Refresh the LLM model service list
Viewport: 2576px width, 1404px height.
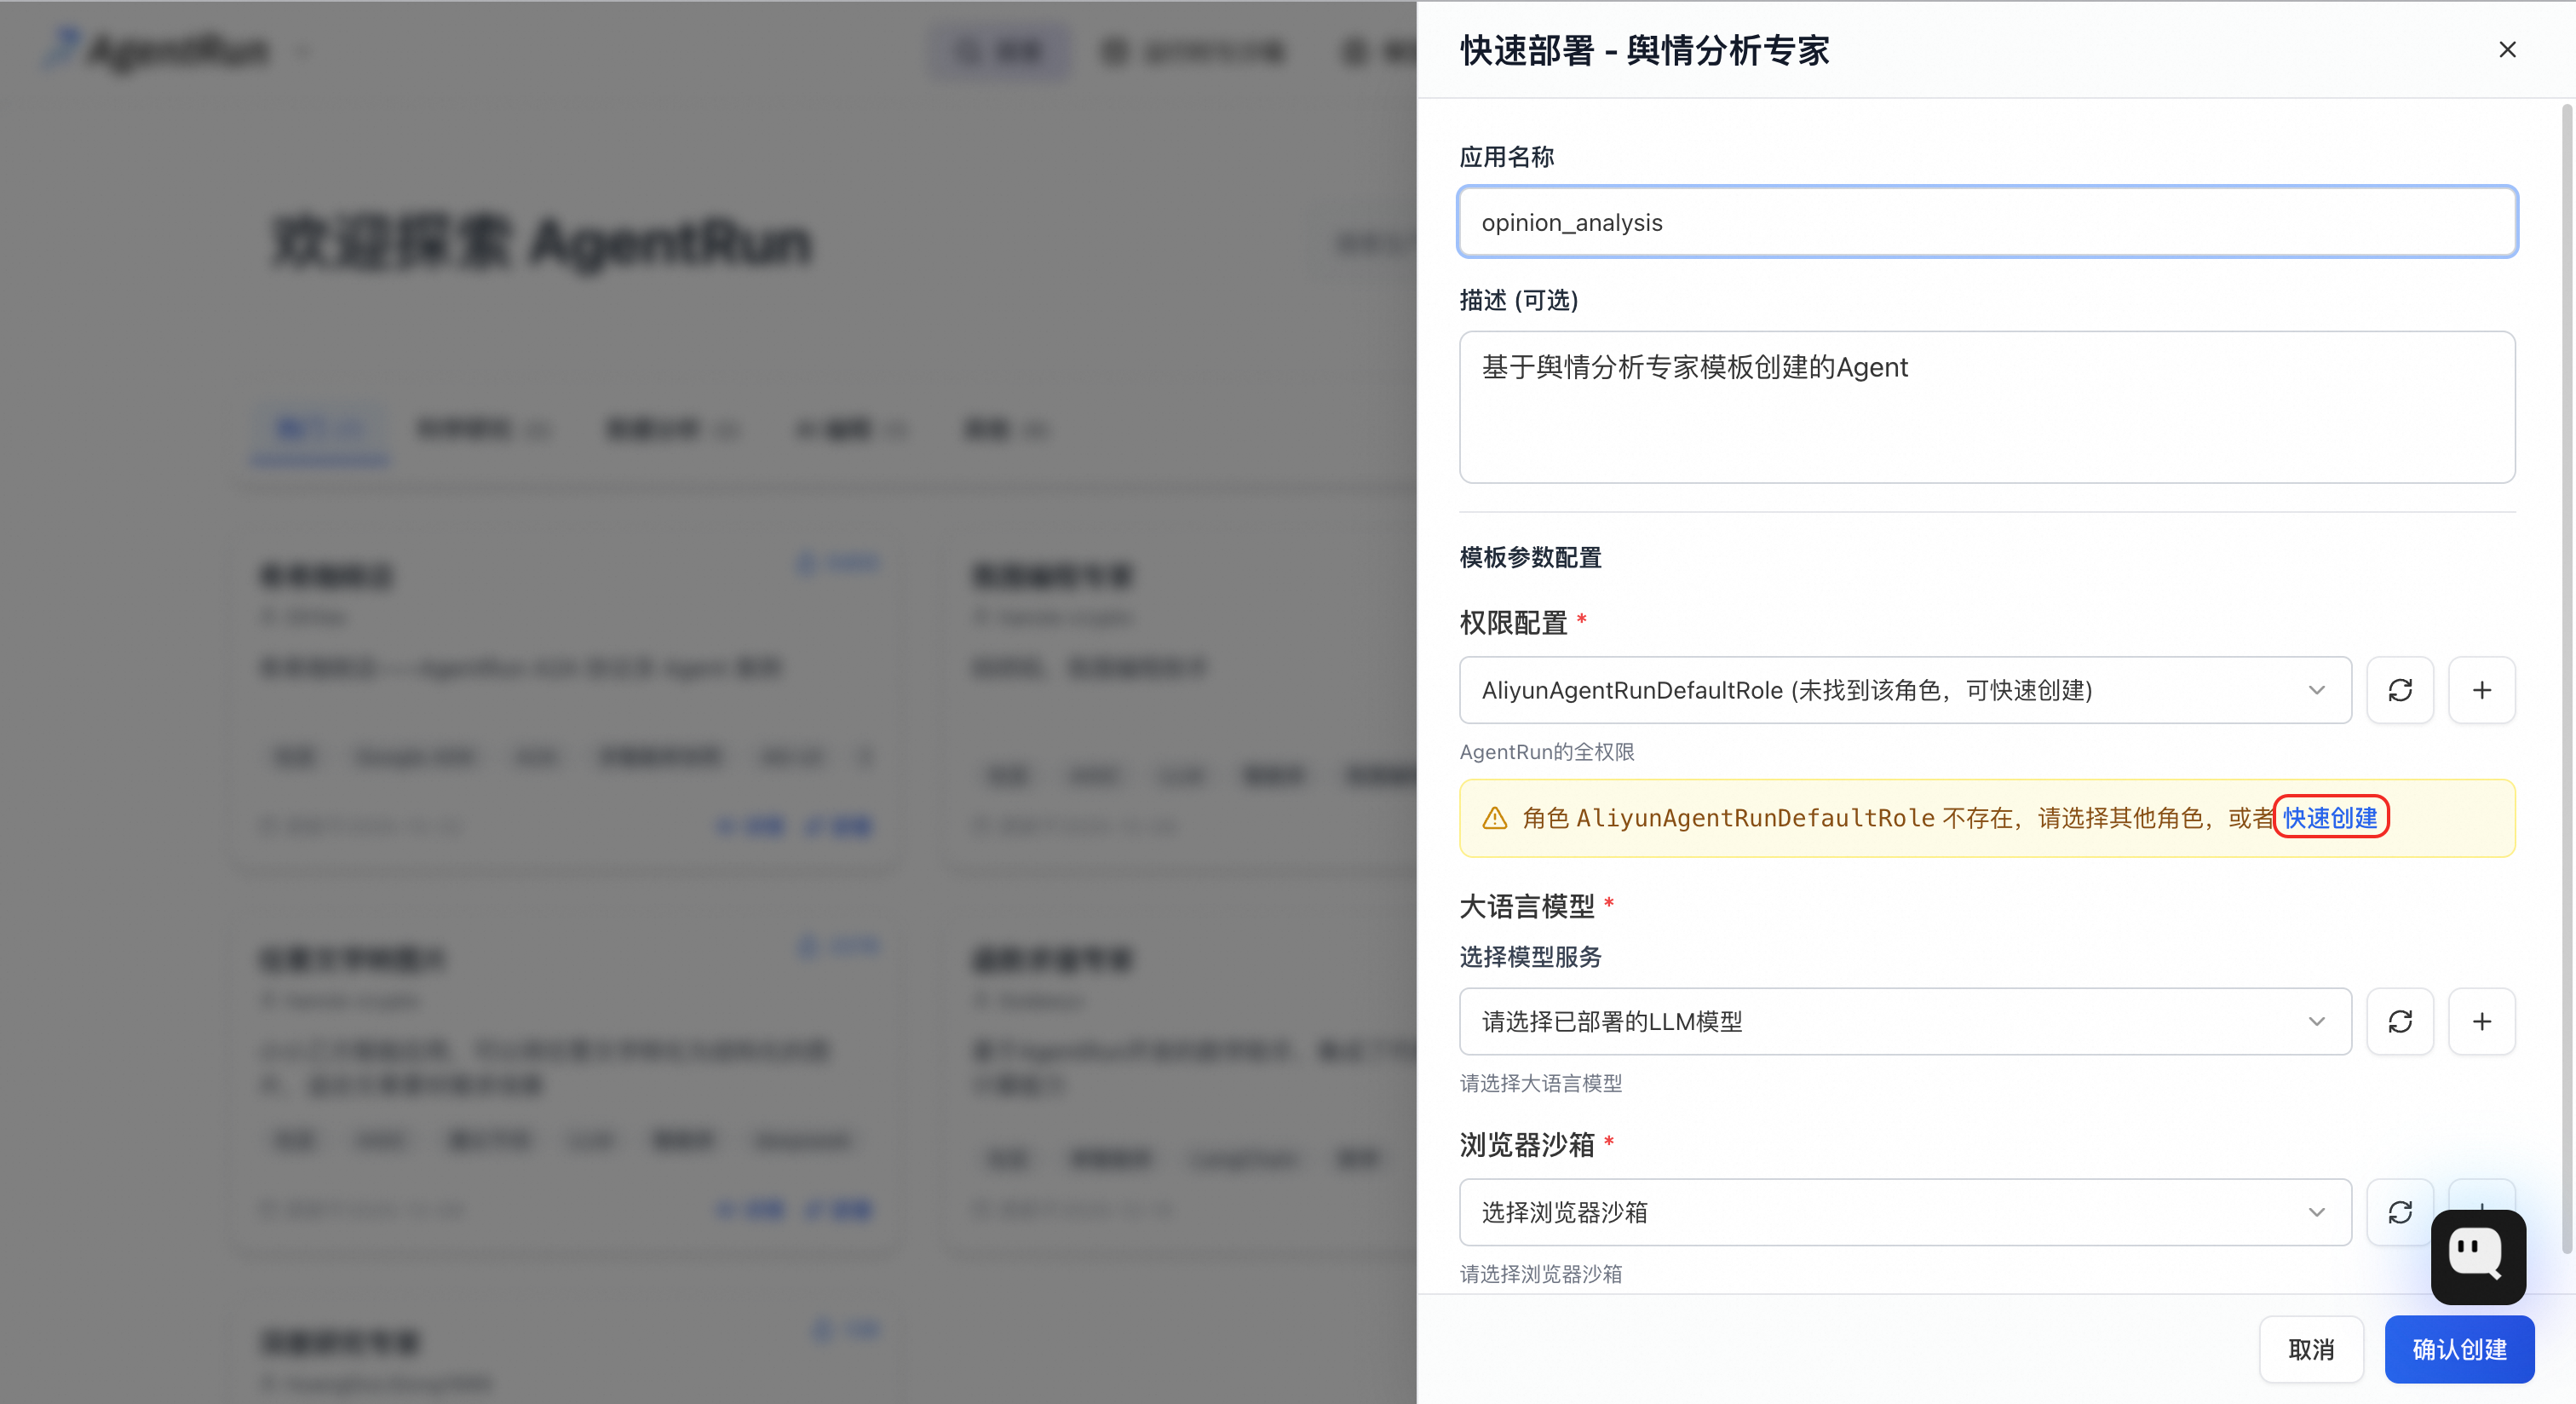pyautogui.click(x=2400, y=1021)
